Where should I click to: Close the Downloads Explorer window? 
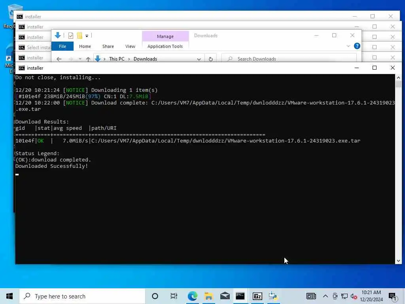[x=352, y=35]
